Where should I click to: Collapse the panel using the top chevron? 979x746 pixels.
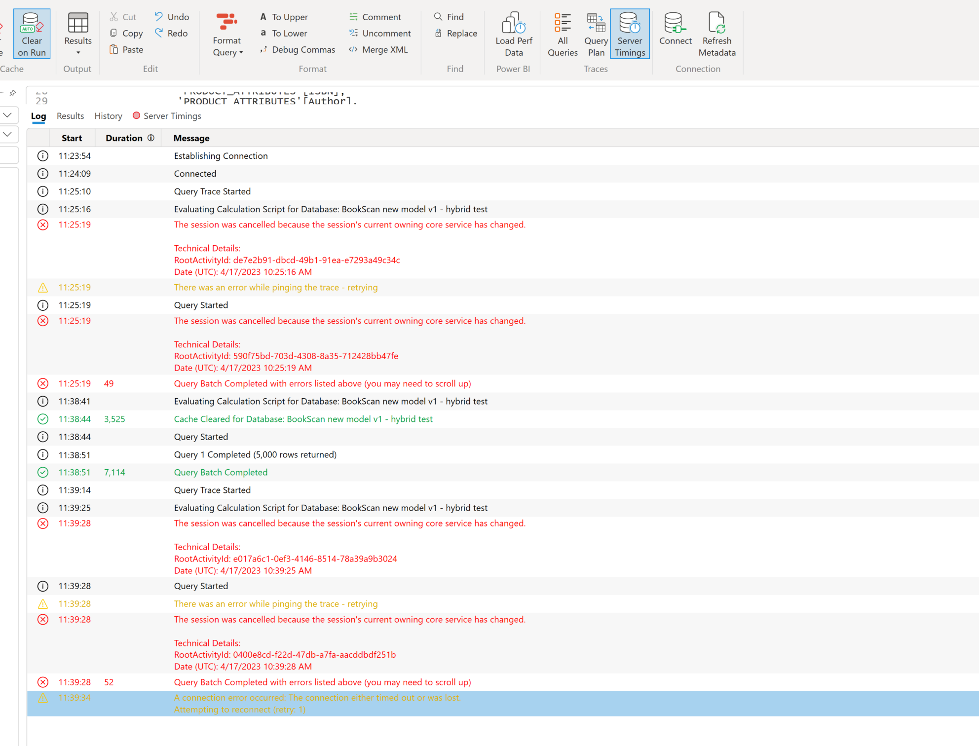(7, 115)
